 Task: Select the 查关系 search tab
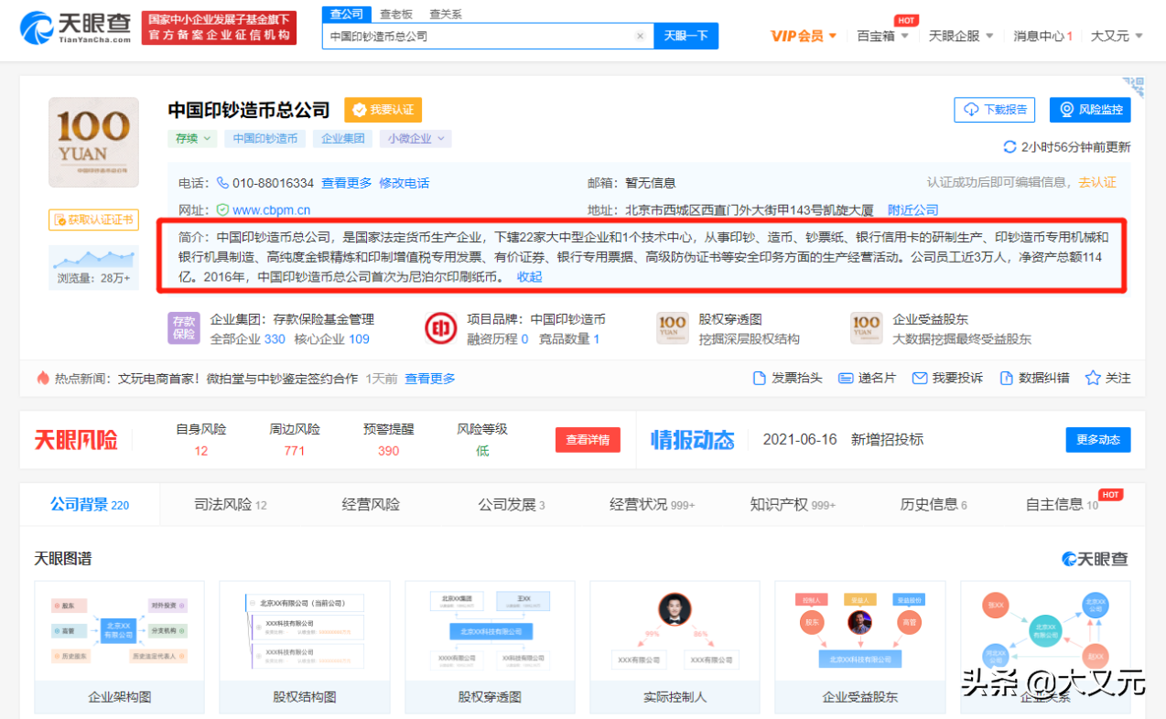click(446, 14)
